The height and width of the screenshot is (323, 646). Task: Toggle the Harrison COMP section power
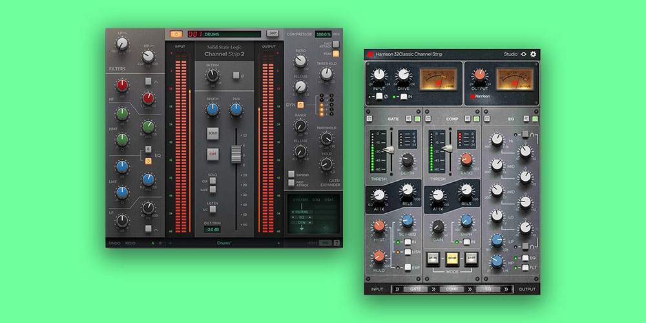click(x=475, y=119)
